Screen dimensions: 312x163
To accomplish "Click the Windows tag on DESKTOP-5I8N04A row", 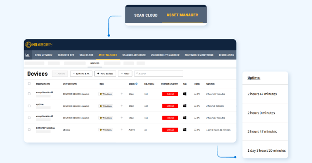I will pyautogui.click(x=106, y=130).
